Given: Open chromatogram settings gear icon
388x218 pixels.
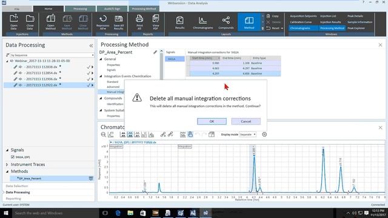Looking at the screenshot, I should (264, 134).
